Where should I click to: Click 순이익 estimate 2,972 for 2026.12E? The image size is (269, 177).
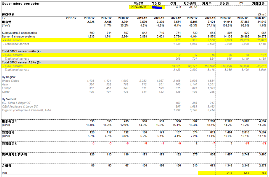click(x=263, y=166)
